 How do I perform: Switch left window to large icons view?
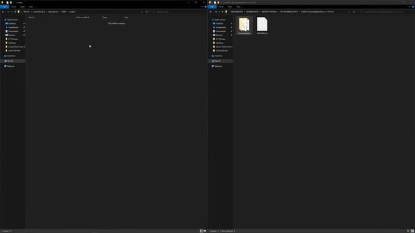pos(205,231)
